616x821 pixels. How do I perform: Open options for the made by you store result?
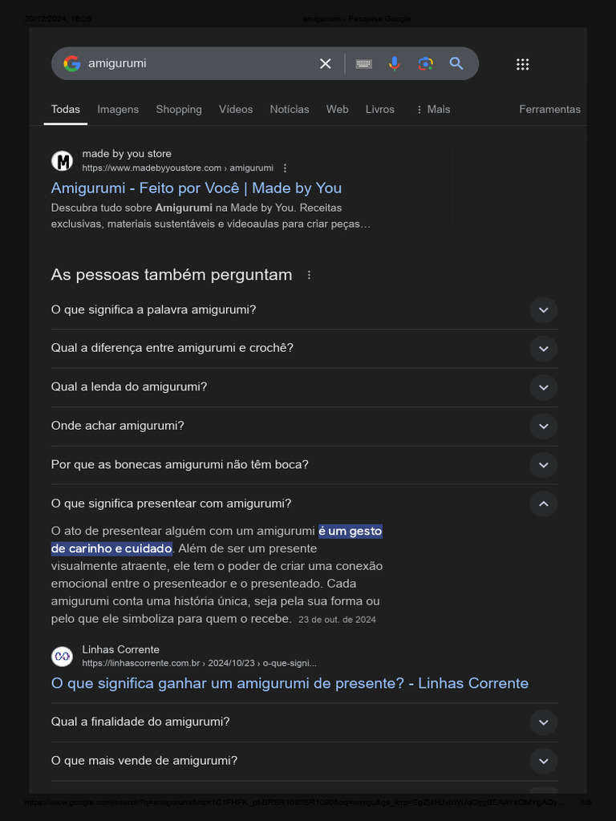285,168
